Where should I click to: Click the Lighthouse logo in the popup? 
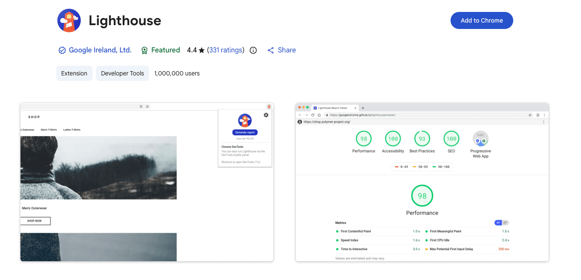pos(245,121)
